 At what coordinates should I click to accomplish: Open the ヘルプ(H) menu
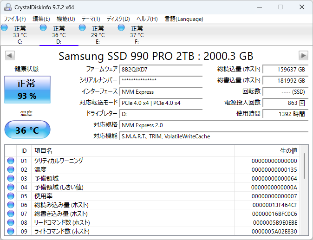pos(147,19)
